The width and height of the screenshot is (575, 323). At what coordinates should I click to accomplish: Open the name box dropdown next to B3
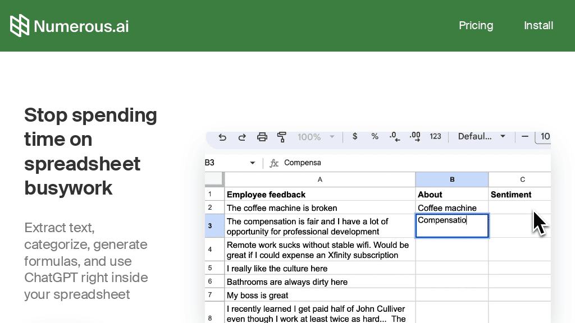coord(250,163)
